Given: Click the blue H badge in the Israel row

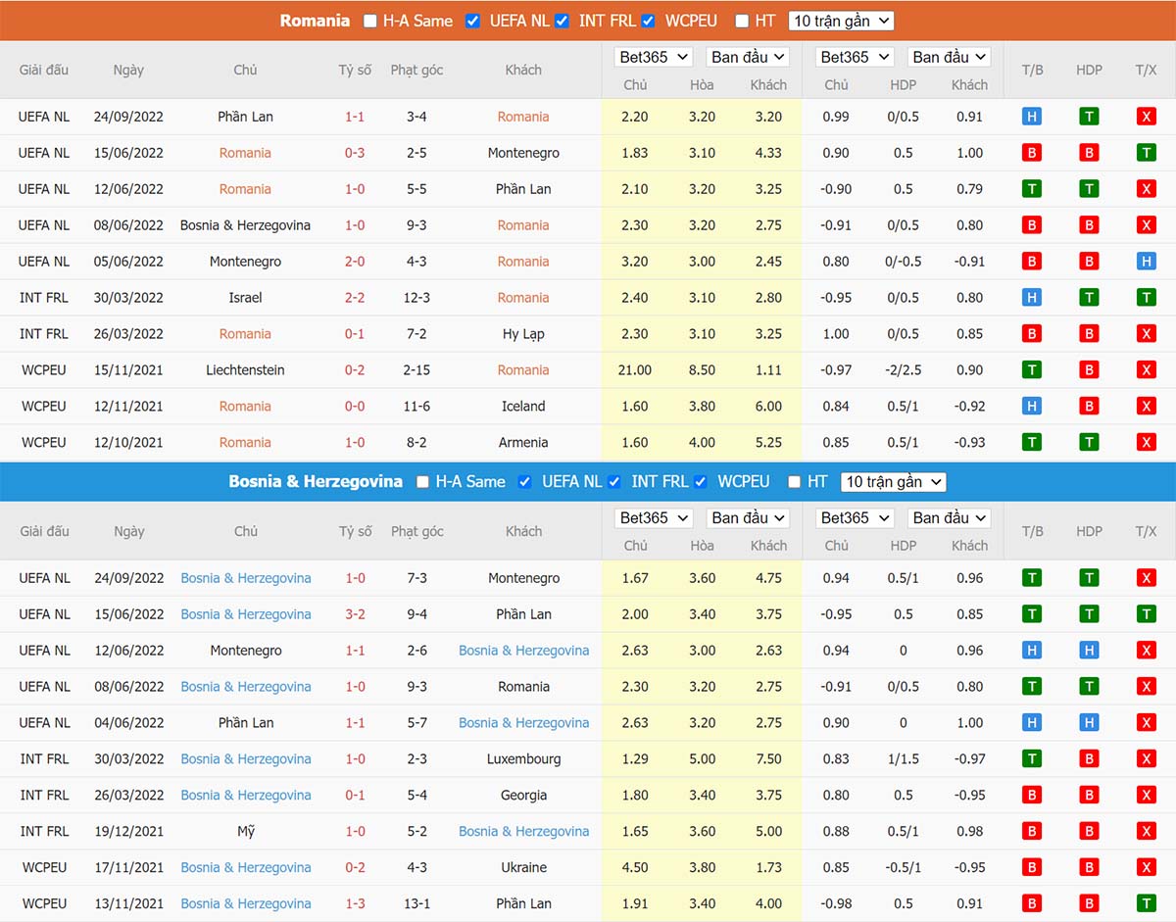Looking at the screenshot, I should (1031, 298).
